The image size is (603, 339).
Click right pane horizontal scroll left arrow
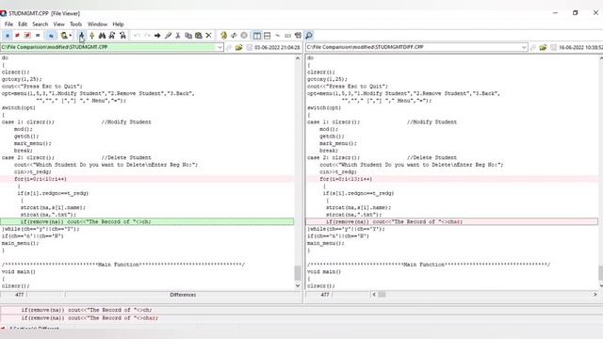(x=374, y=295)
